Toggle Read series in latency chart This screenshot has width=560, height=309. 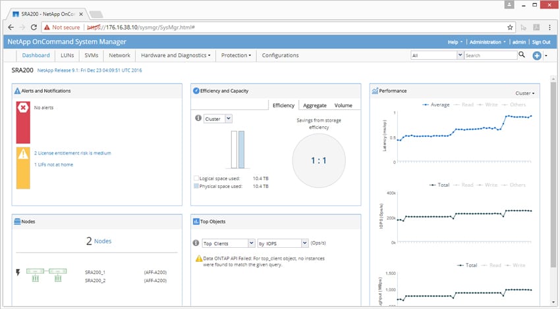[464, 105]
